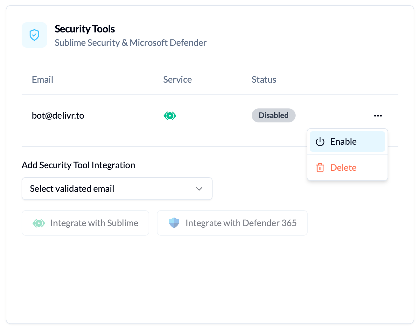Click the Sublime Security eye icon in Service column
This screenshot has height=332, width=420.
(x=170, y=115)
